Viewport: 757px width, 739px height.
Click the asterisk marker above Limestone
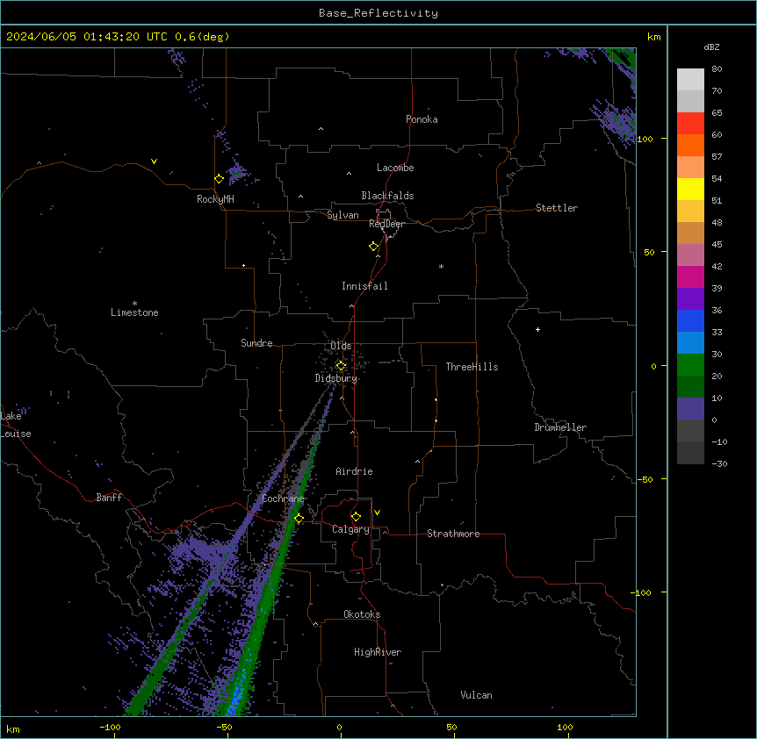tap(134, 304)
